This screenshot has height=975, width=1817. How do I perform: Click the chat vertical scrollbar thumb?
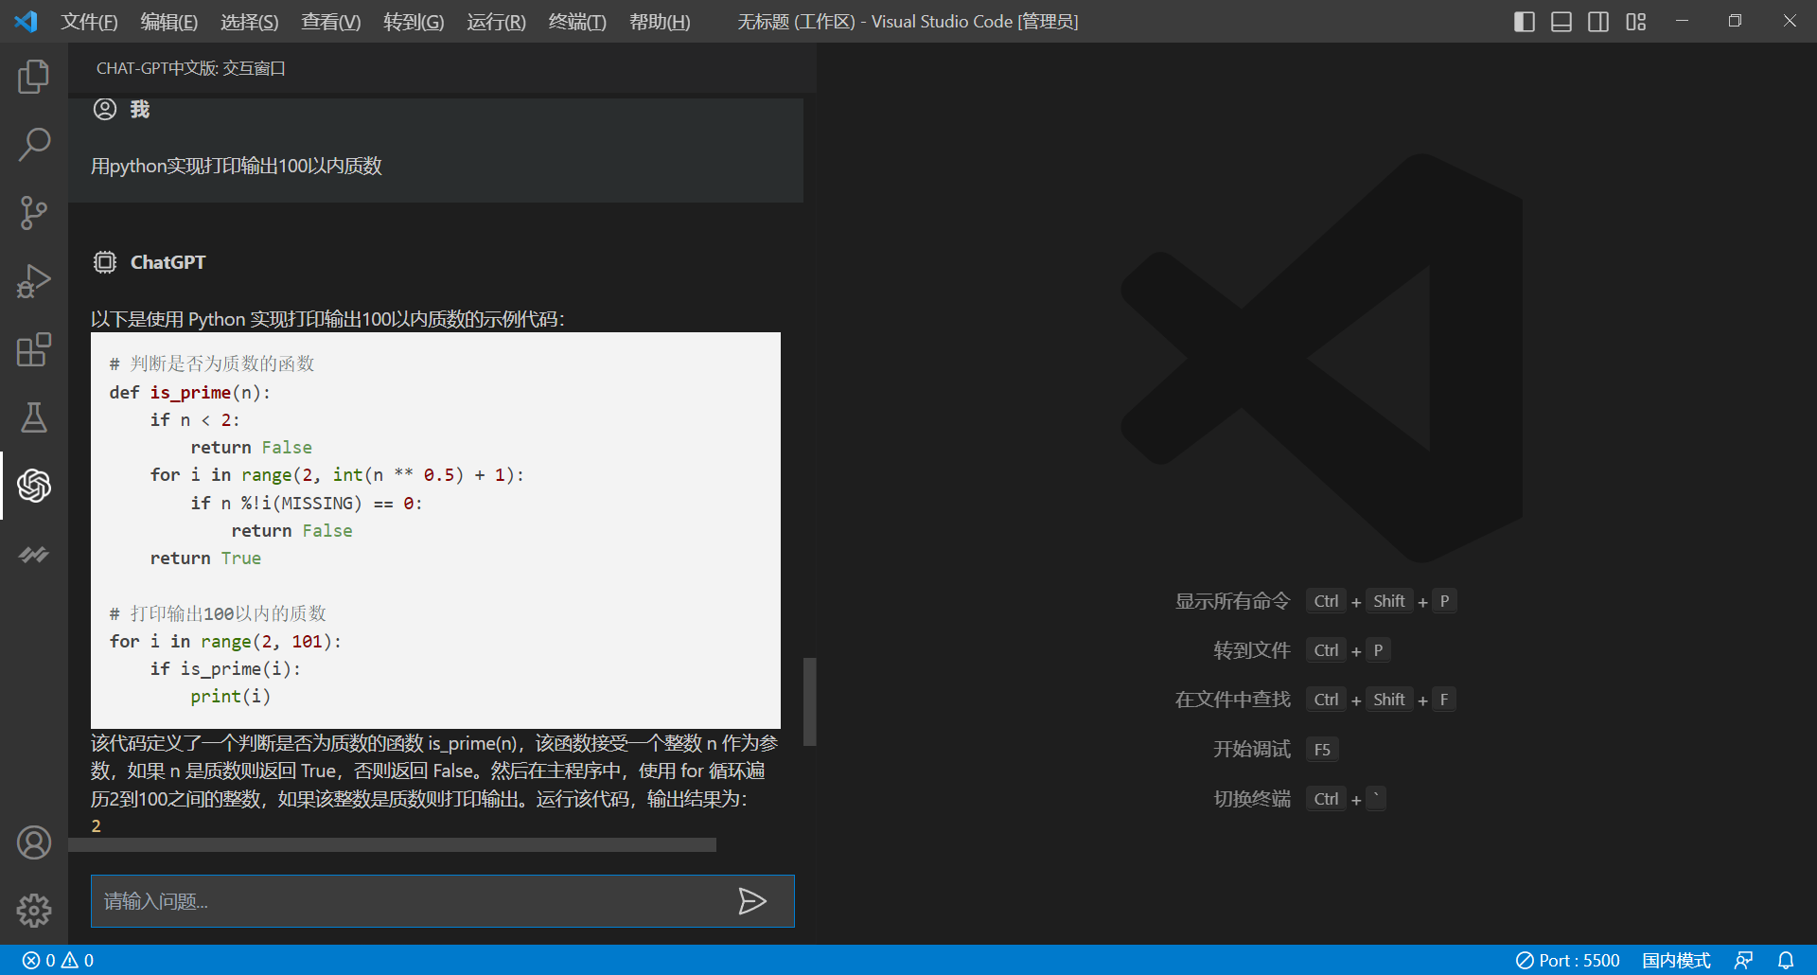point(810,701)
